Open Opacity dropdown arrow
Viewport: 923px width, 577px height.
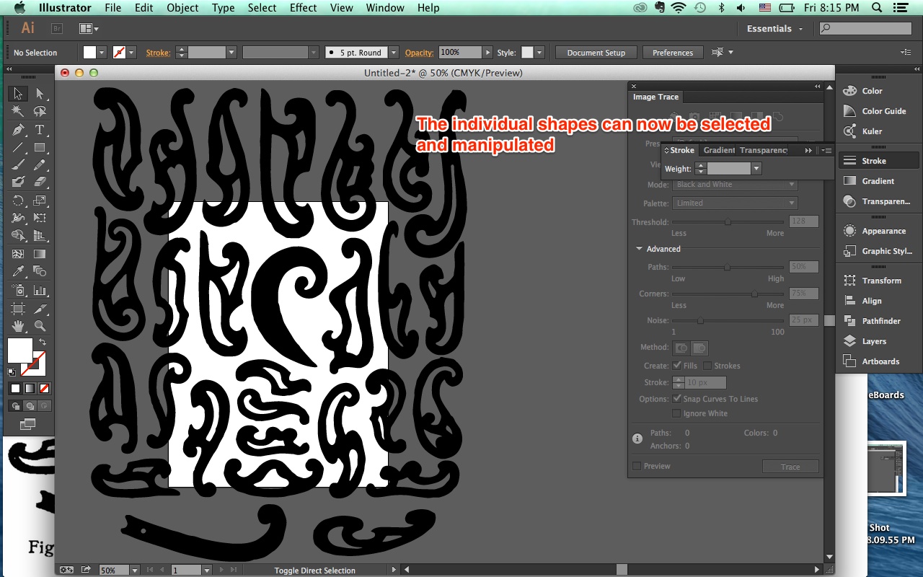tap(488, 53)
